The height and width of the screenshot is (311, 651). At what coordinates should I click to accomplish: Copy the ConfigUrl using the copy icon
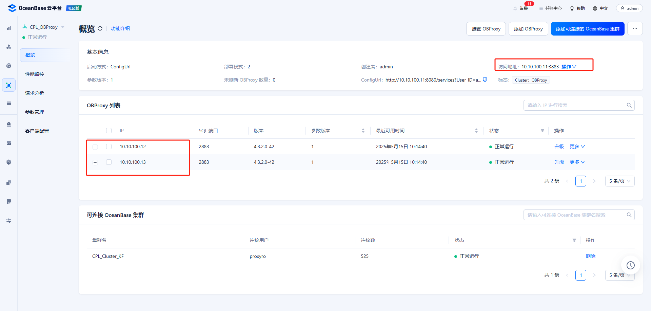click(x=485, y=80)
